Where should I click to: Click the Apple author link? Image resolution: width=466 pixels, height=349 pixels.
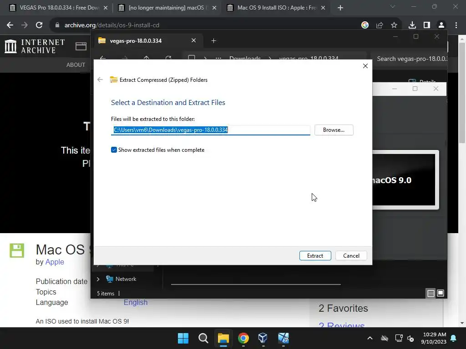(x=55, y=262)
